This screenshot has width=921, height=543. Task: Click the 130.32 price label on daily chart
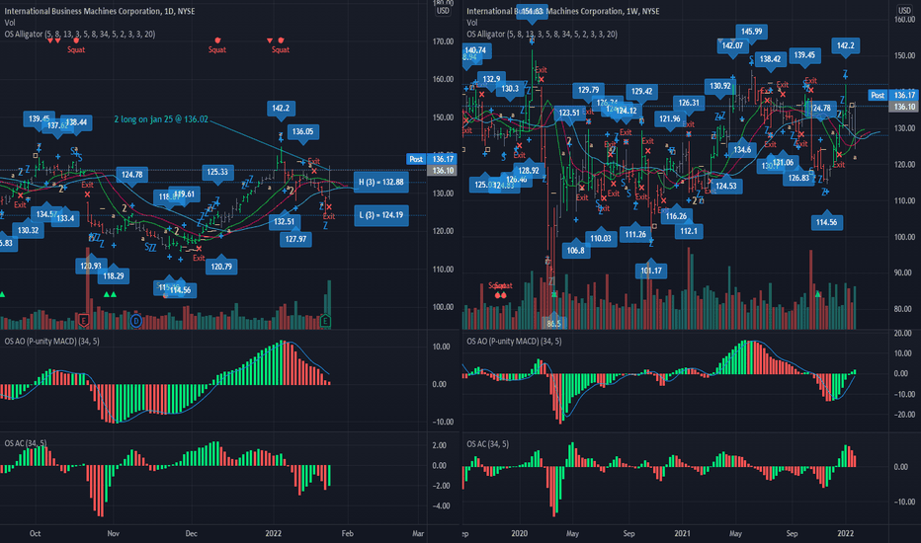28,230
